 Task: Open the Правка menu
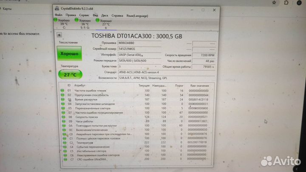[x=71, y=15]
